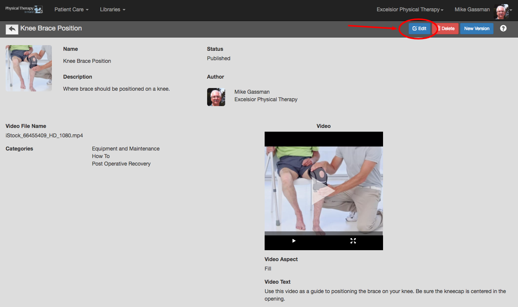This screenshot has height=307, width=518.
Task: Open the Libraries menu
Action: point(113,9)
